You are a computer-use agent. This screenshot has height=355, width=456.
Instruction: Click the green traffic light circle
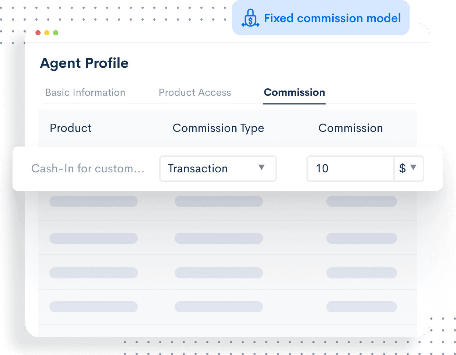[56, 32]
